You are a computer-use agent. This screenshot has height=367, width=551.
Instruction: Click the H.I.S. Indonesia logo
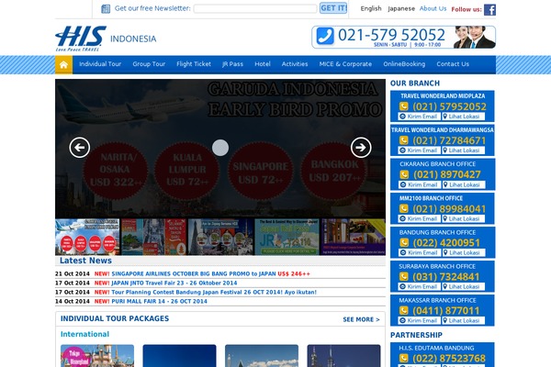coord(106,39)
